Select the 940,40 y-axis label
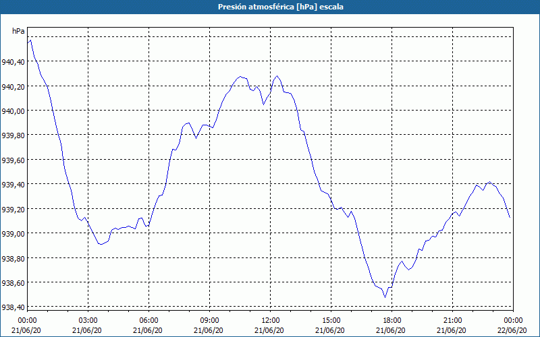The image size is (540, 337). [13, 62]
